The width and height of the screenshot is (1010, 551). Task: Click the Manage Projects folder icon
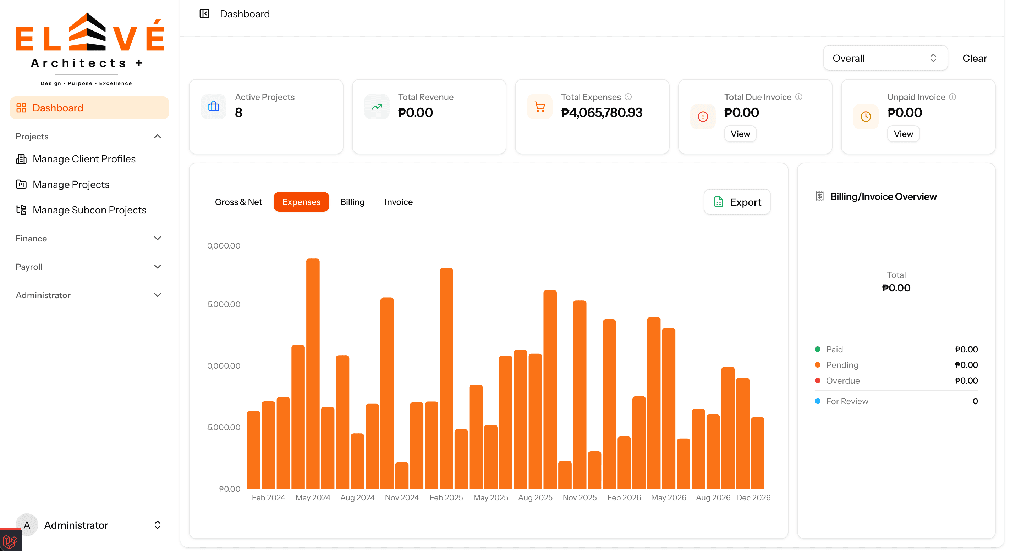click(21, 184)
